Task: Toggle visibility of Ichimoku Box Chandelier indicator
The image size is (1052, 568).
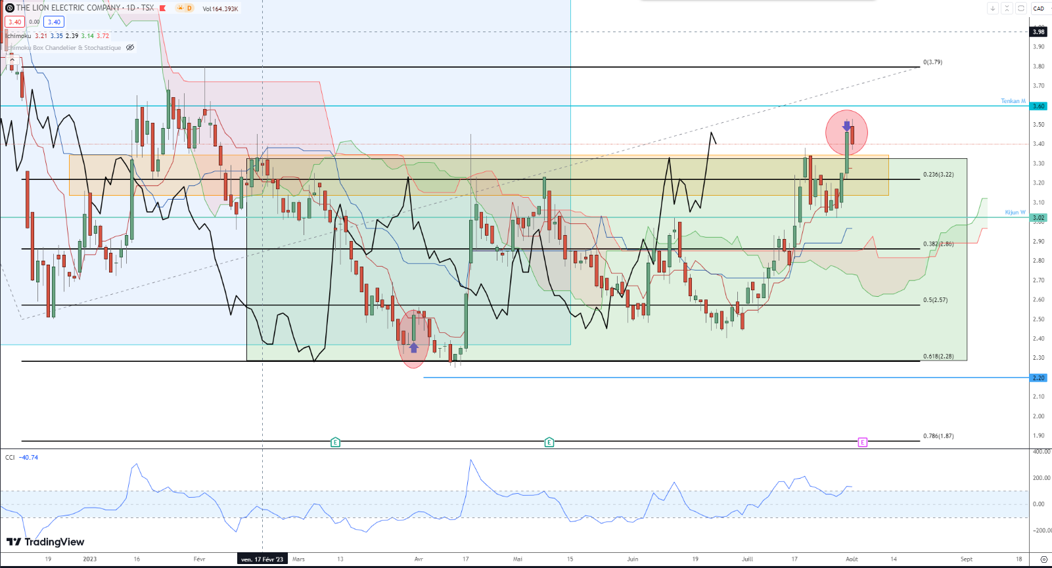Action: pos(130,47)
